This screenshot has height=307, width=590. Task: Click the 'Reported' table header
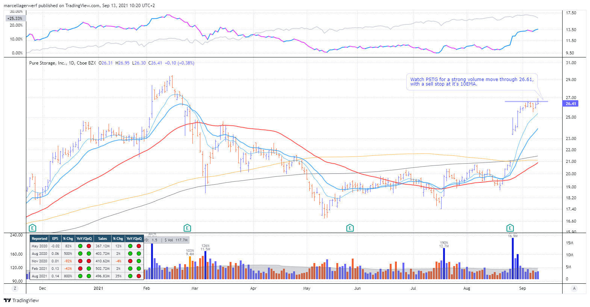(39, 239)
